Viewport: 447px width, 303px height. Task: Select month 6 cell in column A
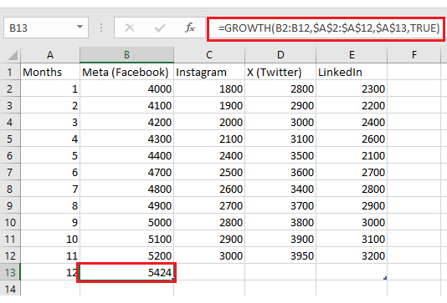pos(50,172)
